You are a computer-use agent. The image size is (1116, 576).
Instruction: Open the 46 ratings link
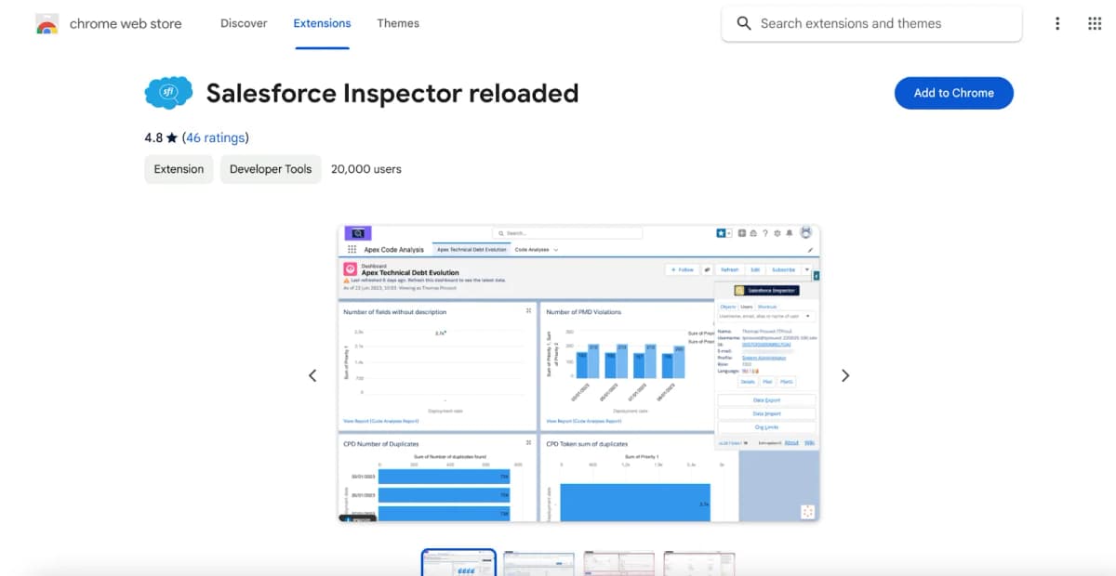[x=215, y=137]
